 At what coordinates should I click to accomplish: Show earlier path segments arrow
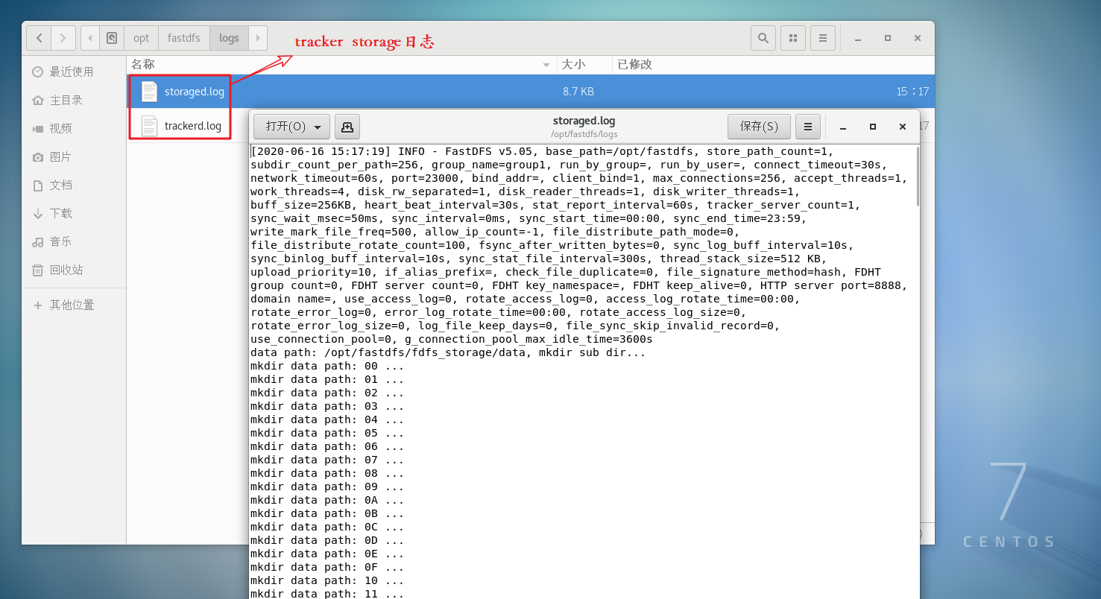pyautogui.click(x=90, y=38)
